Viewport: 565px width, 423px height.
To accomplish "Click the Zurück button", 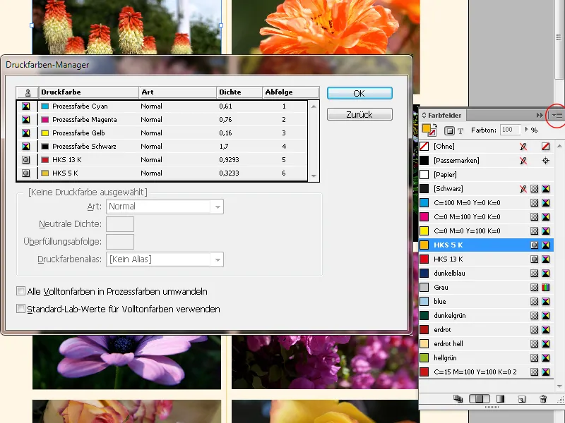I will pyautogui.click(x=360, y=114).
